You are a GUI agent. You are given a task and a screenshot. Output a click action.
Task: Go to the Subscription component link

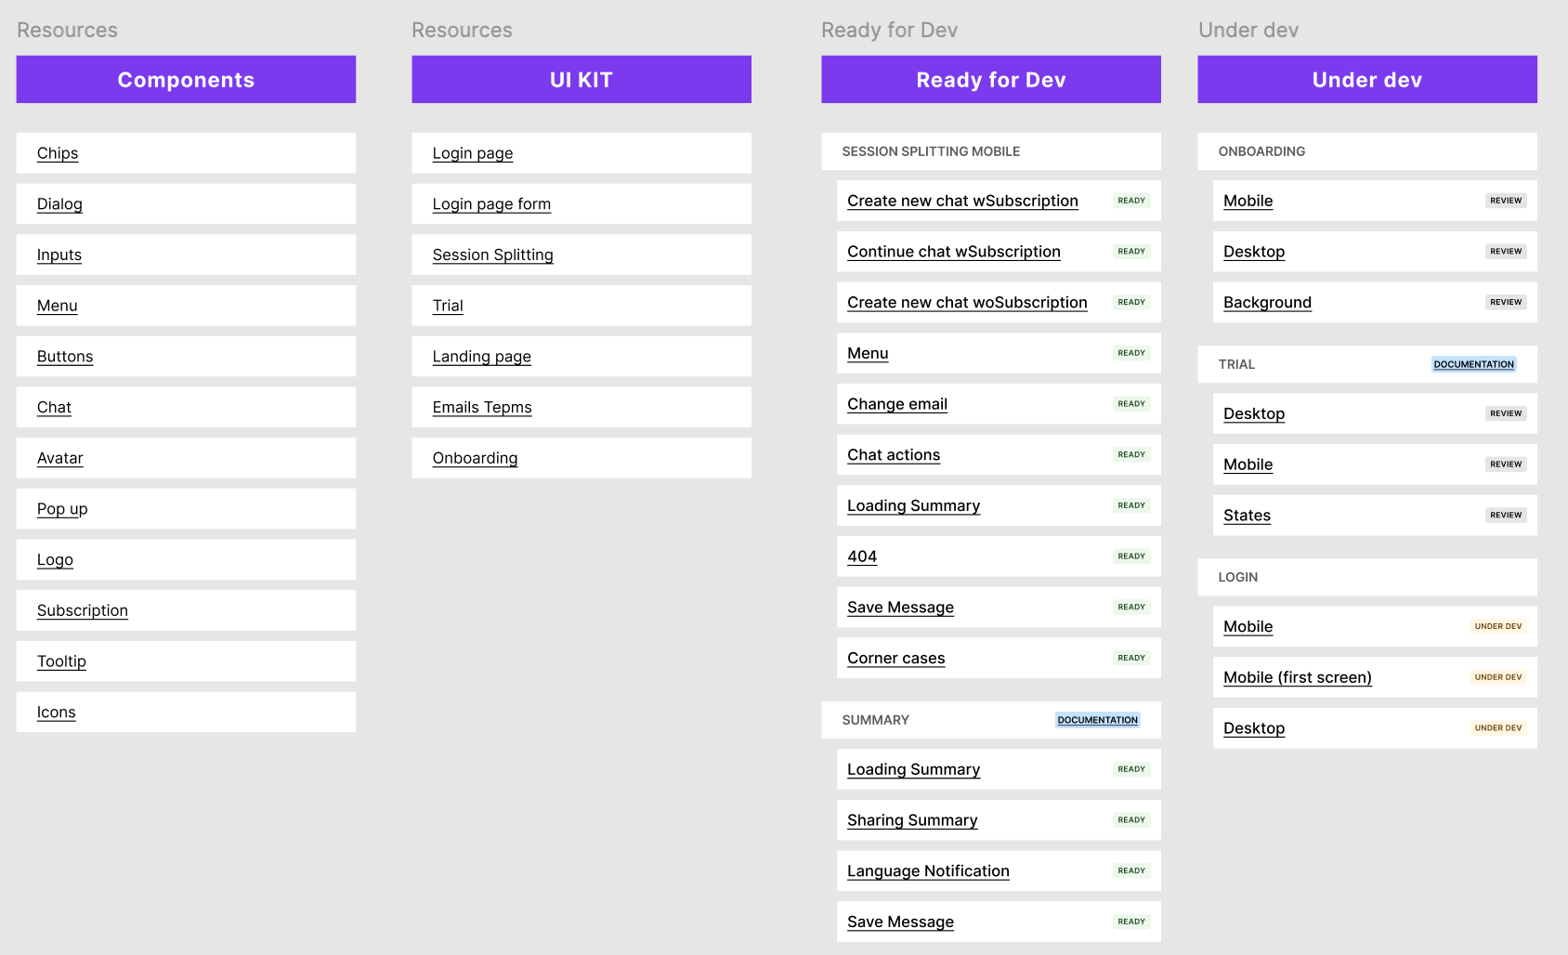[x=83, y=610]
